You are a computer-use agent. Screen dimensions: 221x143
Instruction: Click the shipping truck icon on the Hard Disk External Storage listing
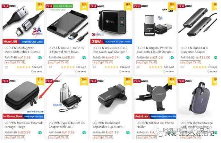pyautogui.click(x=40, y=132)
